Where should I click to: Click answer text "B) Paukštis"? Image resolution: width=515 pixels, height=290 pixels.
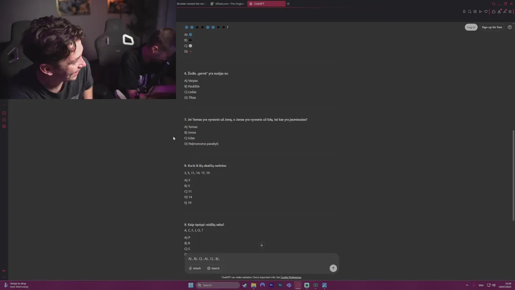coord(192,86)
